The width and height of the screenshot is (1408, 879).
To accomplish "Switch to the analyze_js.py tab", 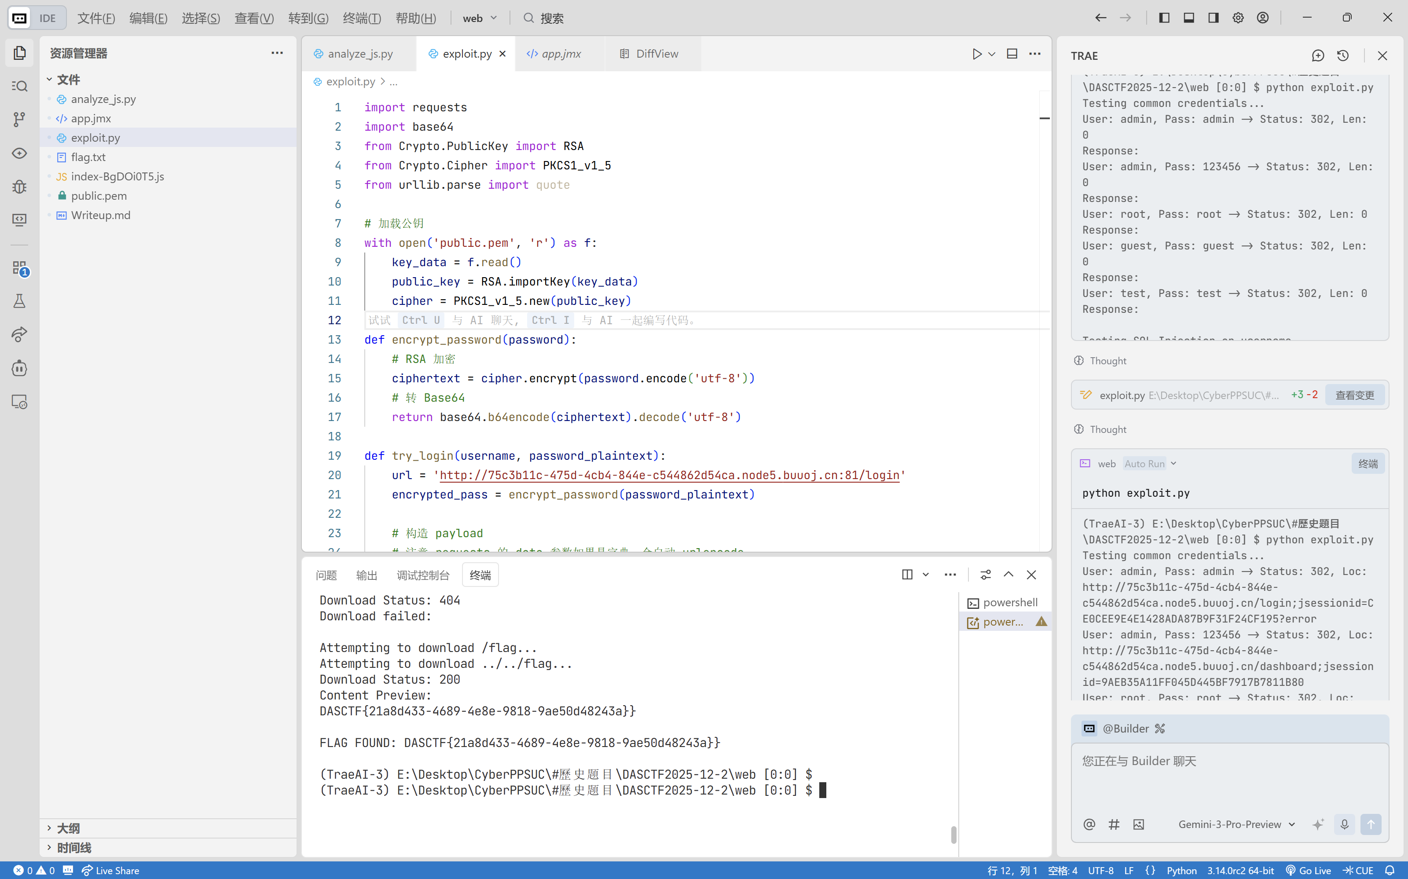I will [x=360, y=54].
